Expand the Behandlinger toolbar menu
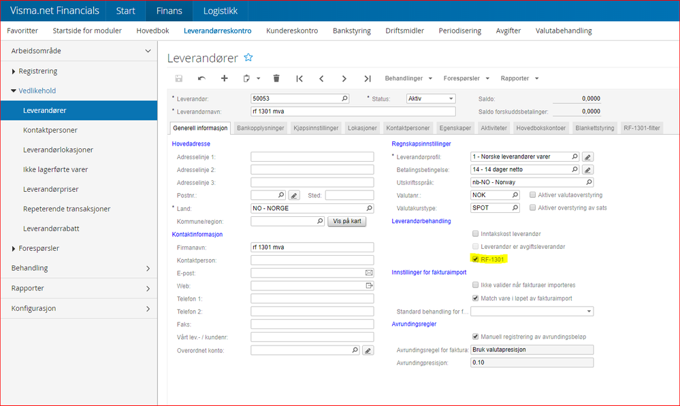 click(408, 78)
